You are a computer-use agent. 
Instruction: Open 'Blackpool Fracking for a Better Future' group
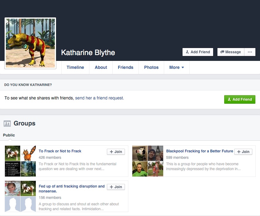(x=199, y=151)
